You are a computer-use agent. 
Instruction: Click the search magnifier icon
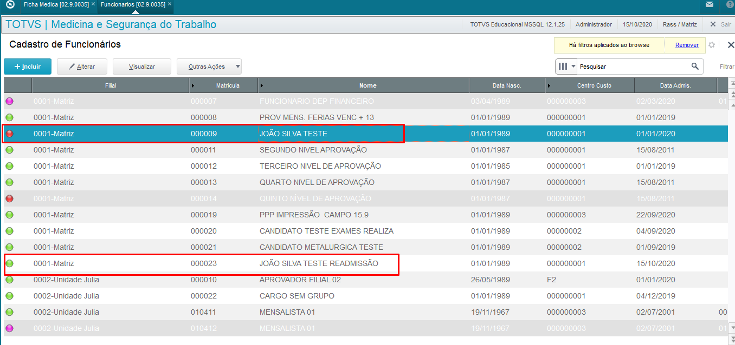[x=695, y=67]
